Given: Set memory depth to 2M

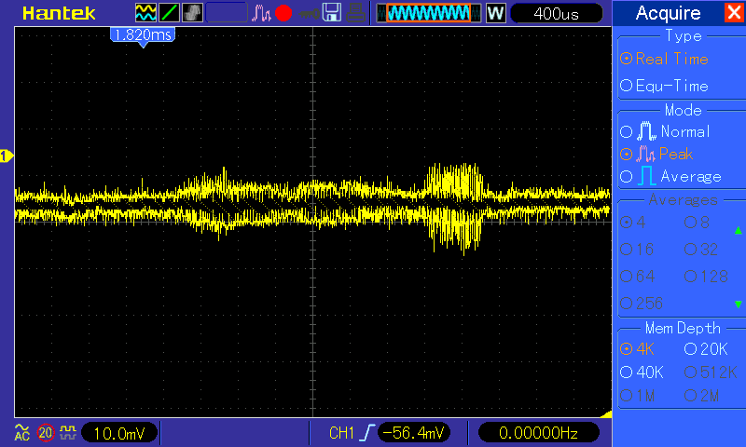Looking at the screenshot, I should pos(702,395).
